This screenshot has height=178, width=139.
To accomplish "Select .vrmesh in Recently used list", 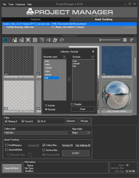I will [x=48, y=68].
